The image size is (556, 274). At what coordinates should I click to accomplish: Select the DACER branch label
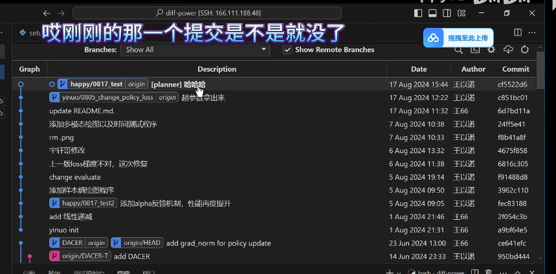[72, 243]
